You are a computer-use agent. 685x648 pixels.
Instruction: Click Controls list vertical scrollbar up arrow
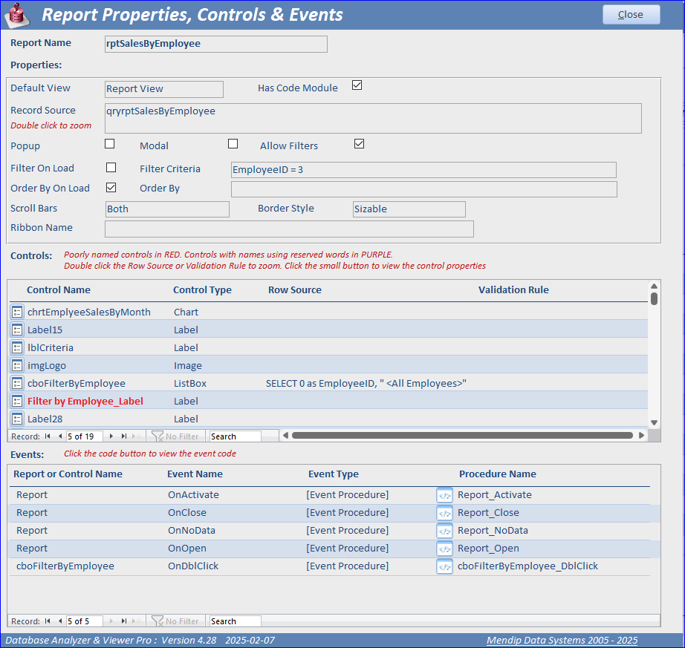point(654,287)
